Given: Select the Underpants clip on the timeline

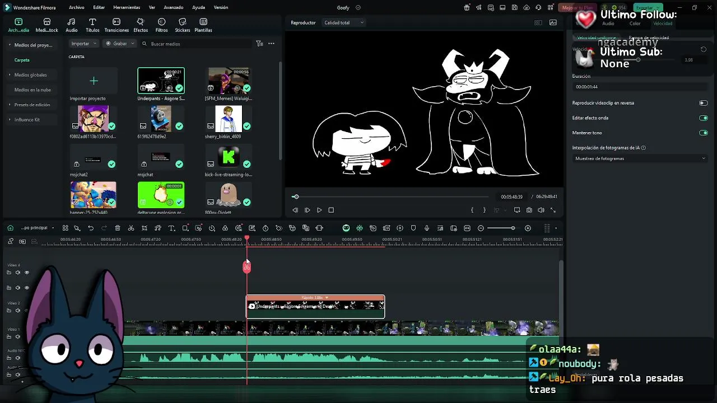Looking at the screenshot, I should [x=315, y=307].
